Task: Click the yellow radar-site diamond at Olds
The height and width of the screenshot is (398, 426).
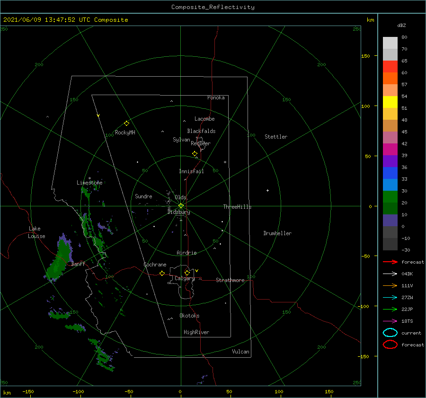Action: (x=181, y=206)
